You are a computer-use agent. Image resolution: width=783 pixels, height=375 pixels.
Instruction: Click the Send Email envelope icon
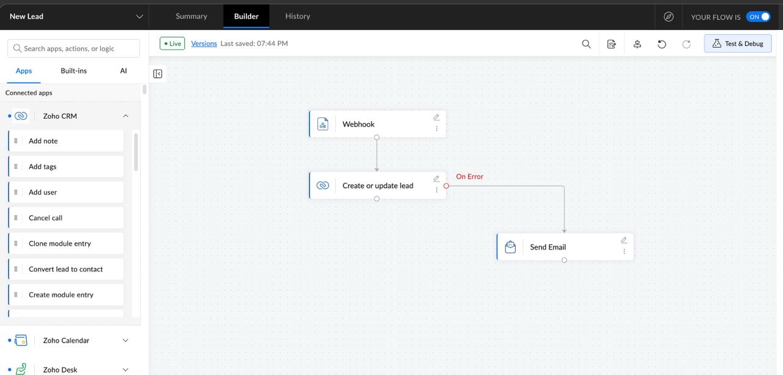pyautogui.click(x=511, y=247)
